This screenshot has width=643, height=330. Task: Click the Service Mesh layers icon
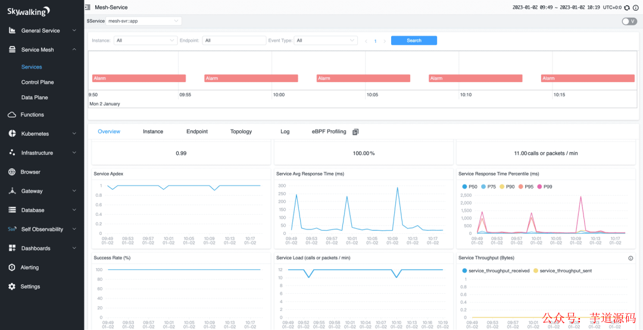12,49
